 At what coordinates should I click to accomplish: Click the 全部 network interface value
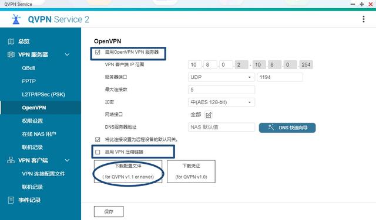coord(196,115)
